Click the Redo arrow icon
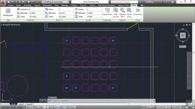 click(x=38, y=2)
